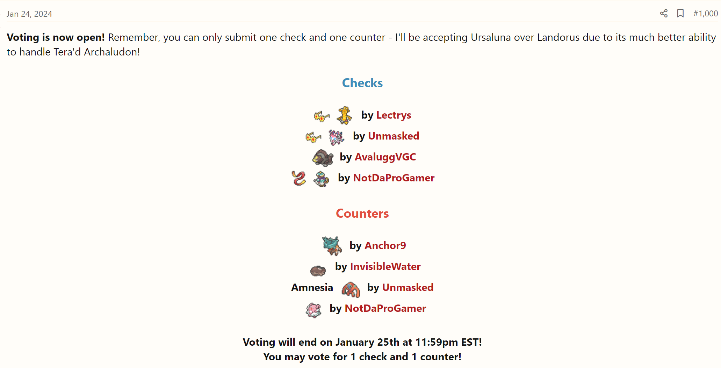The image size is (721, 368).
Task: Click the red ribbon item icon
Action: [x=299, y=178]
